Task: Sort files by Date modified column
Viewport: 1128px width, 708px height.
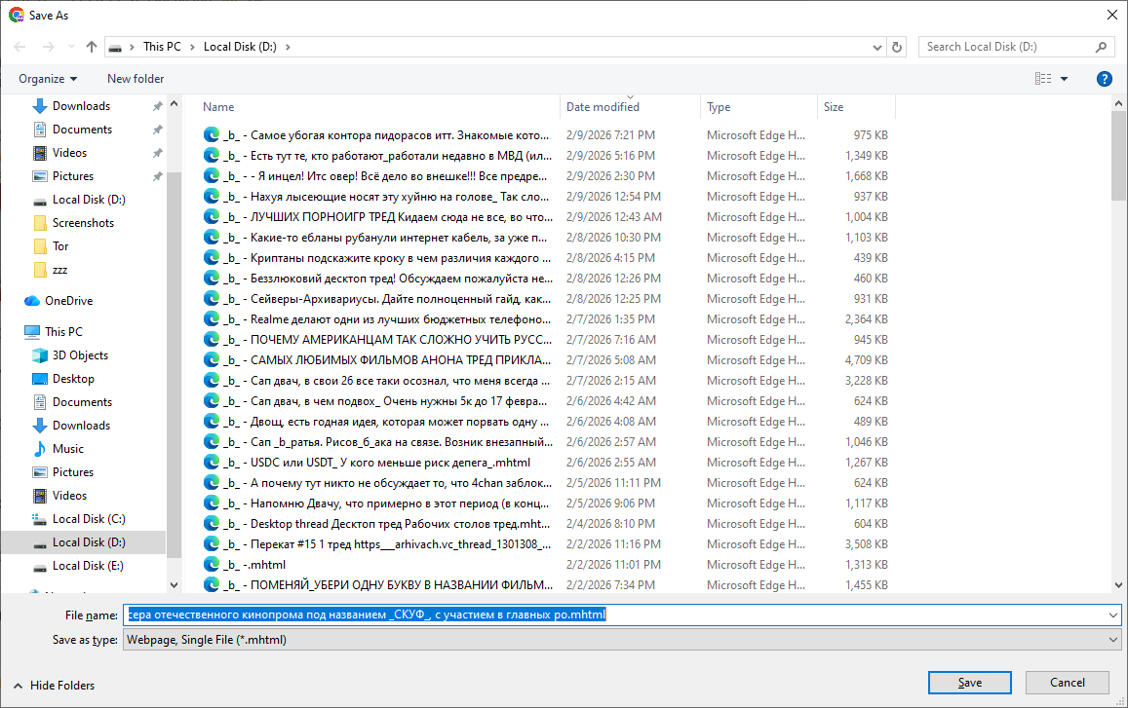Action: click(603, 107)
